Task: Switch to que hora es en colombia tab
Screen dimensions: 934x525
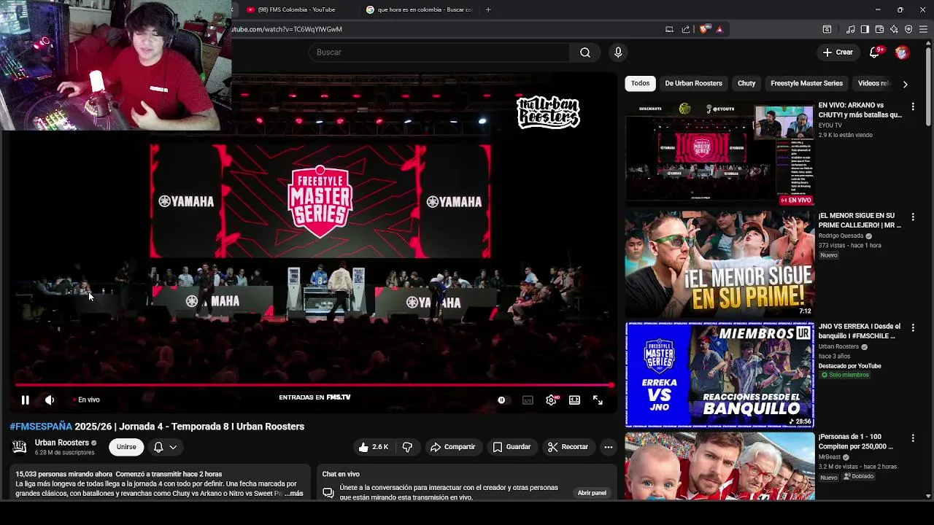Action: [x=420, y=9]
